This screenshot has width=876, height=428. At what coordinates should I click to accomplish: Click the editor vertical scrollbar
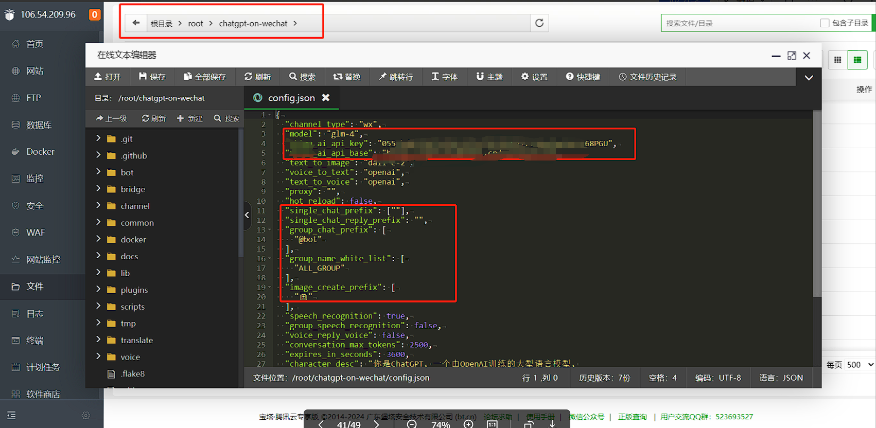click(x=817, y=204)
